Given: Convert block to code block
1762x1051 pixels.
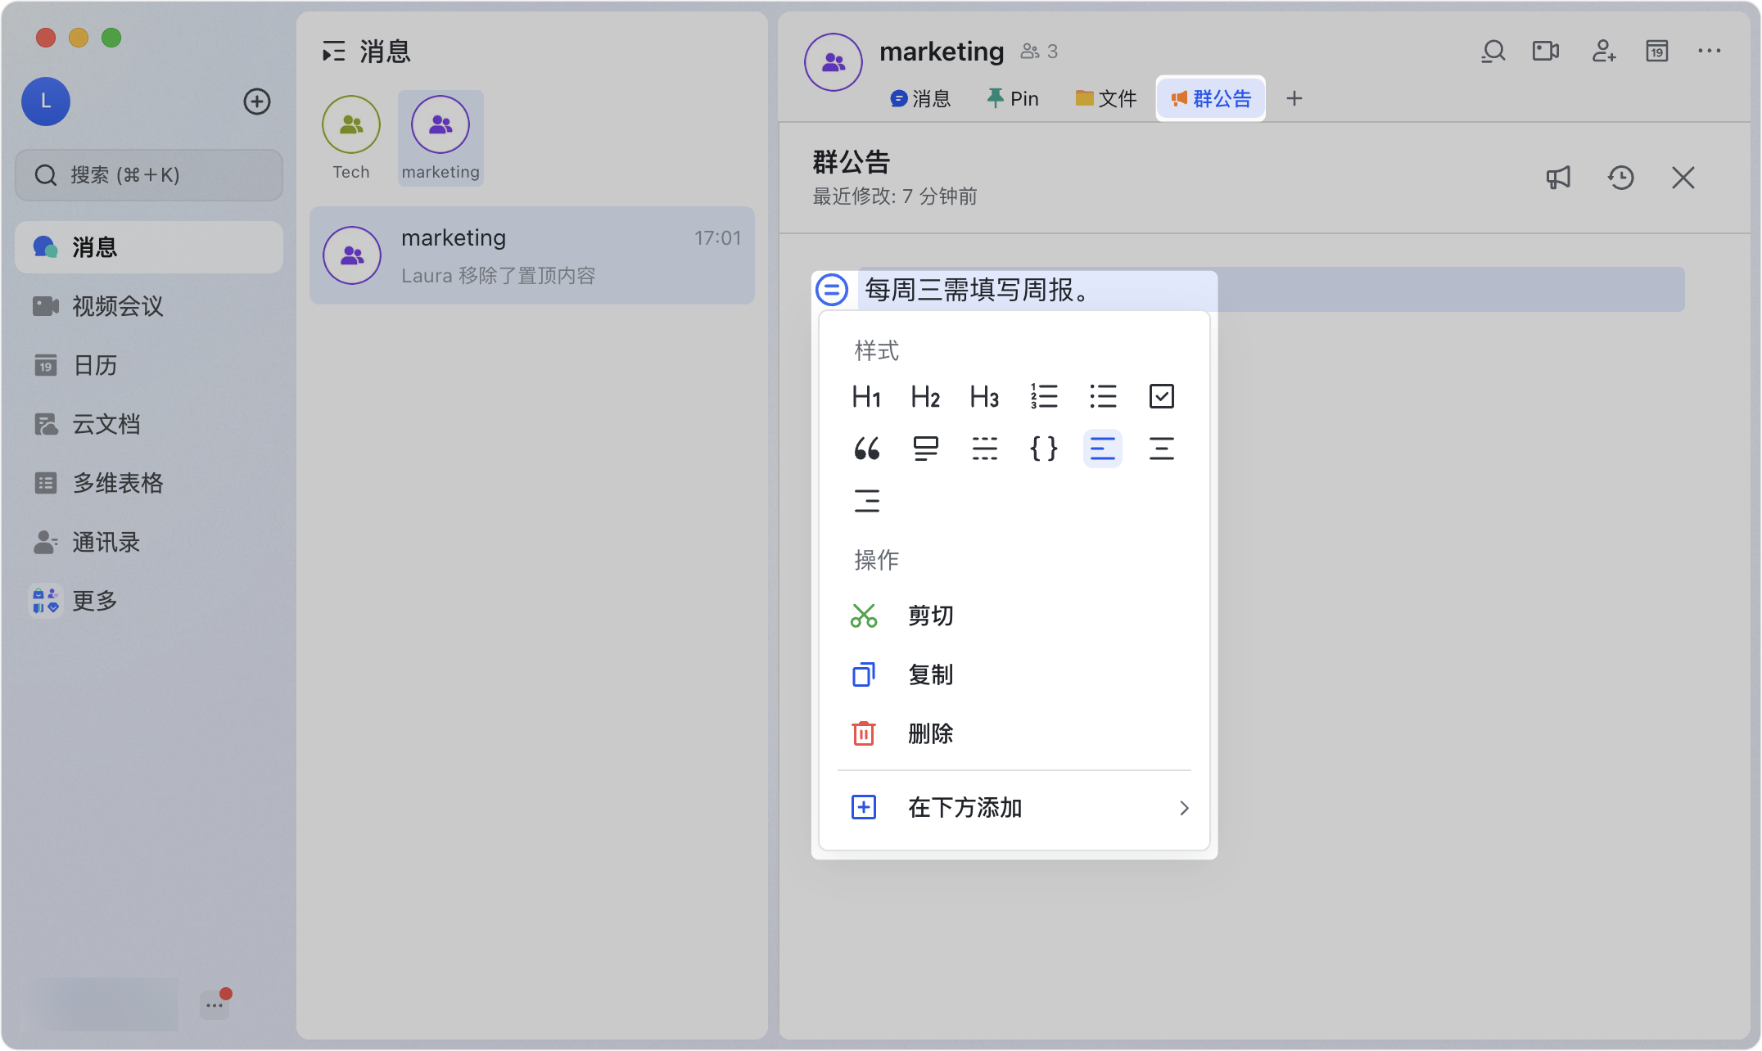Looking at the screenshot, I should pos(1044,449).
